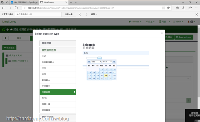
Task: Open find on page options dropdown
Action: (94, 14)
